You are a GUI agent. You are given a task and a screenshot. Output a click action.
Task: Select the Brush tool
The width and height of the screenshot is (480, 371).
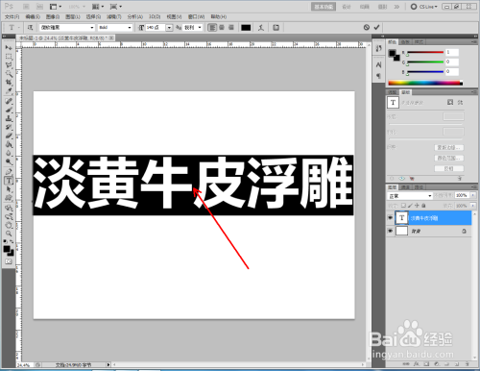click(x=9, y=110)
